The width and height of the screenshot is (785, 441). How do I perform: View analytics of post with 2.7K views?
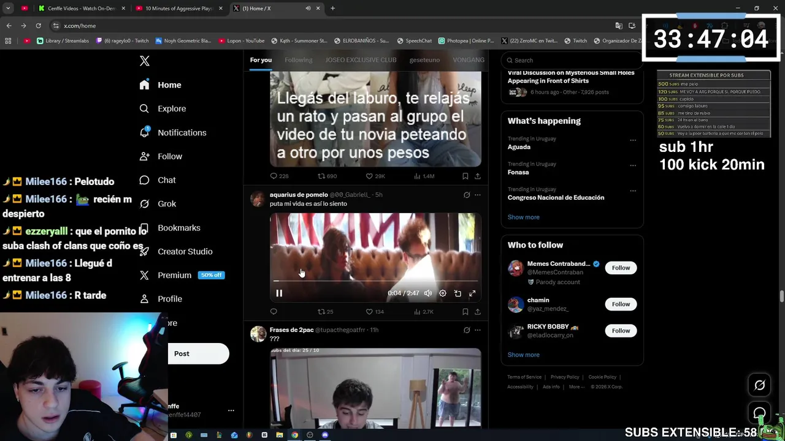(x=424, y=311)
